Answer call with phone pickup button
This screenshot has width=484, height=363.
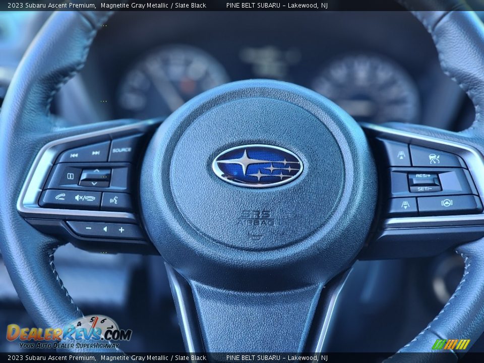coord(60,196)
